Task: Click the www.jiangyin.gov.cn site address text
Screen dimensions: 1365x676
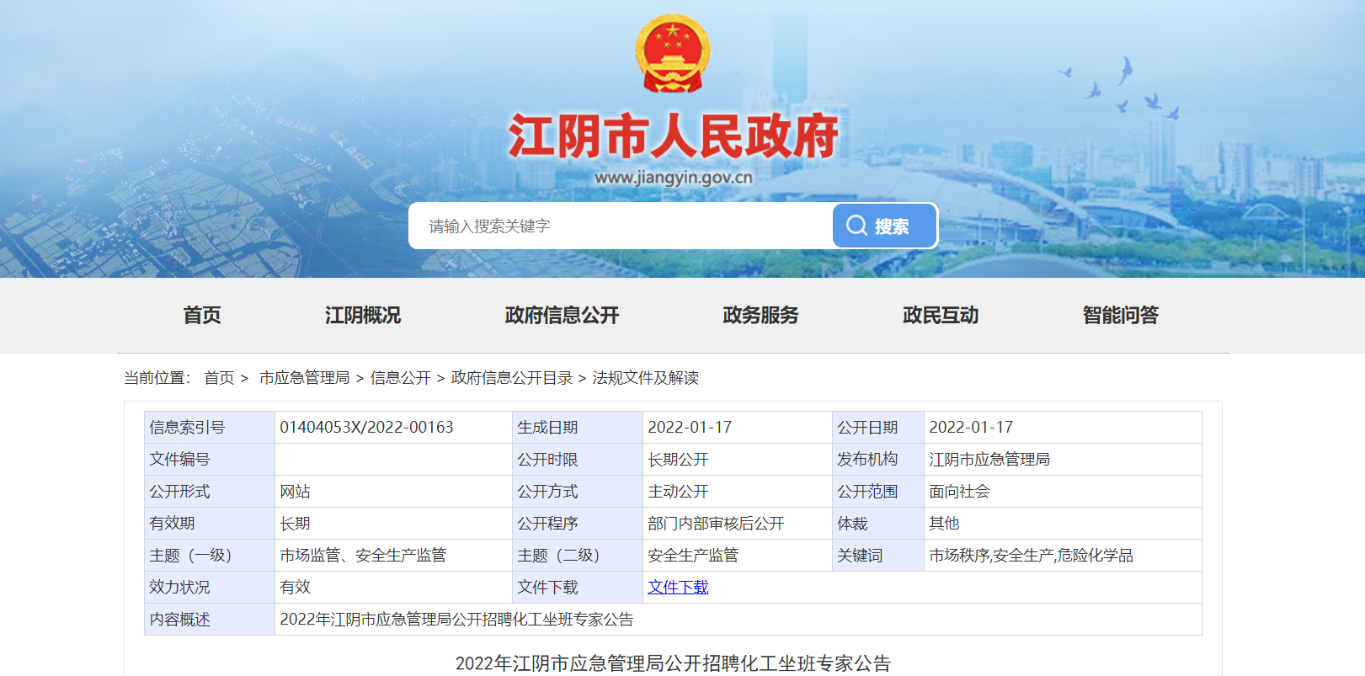Action: [673, 178]
